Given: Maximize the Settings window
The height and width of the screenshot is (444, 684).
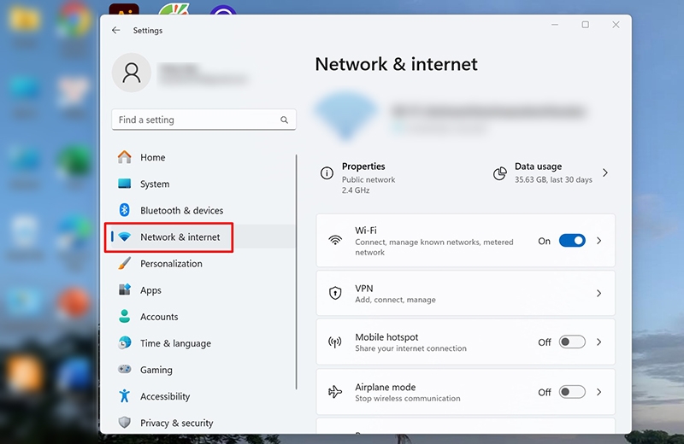Looking at the screenshot, I should point(585,25).
